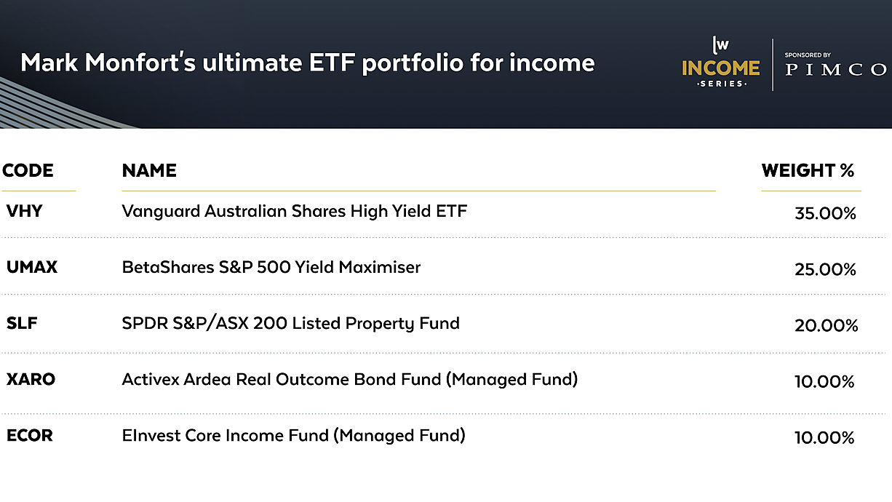
Task: Click Vanguard Australian Shares High Yield ETF
Action: pyautogui.click(x=295, y=212)
